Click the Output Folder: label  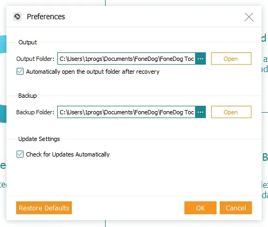point(35,59)
